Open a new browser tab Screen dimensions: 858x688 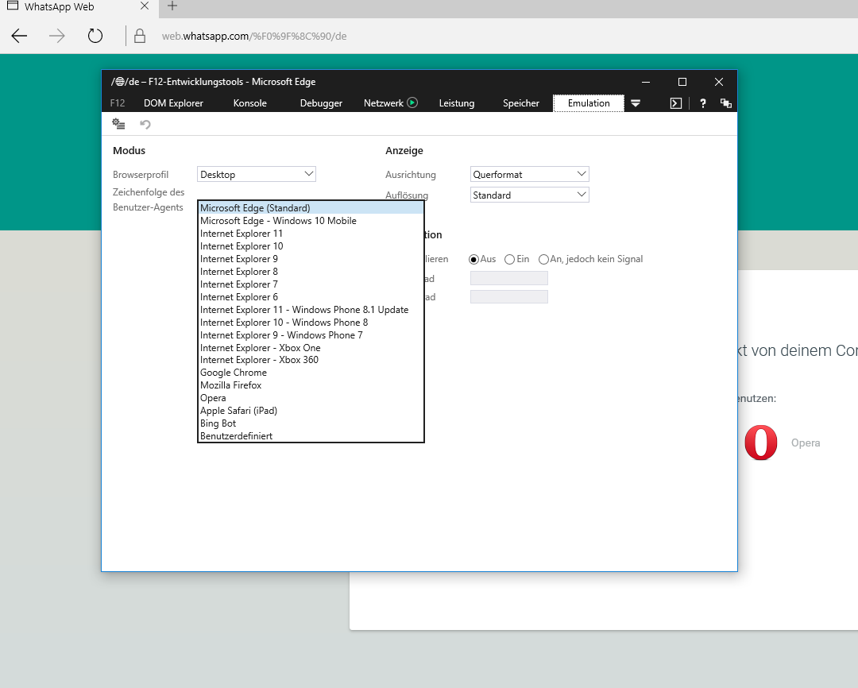coord(172,6)
